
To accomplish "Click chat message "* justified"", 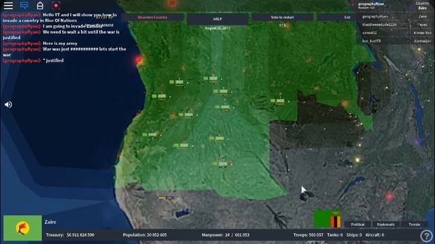I will [53, 60].
